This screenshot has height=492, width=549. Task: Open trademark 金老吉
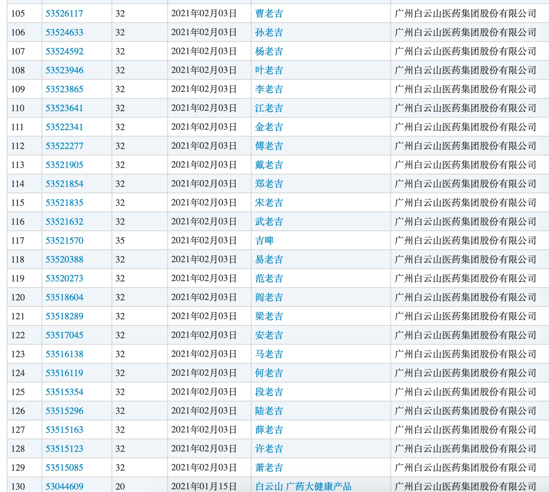pyautogui.click(x=269, y=127)
